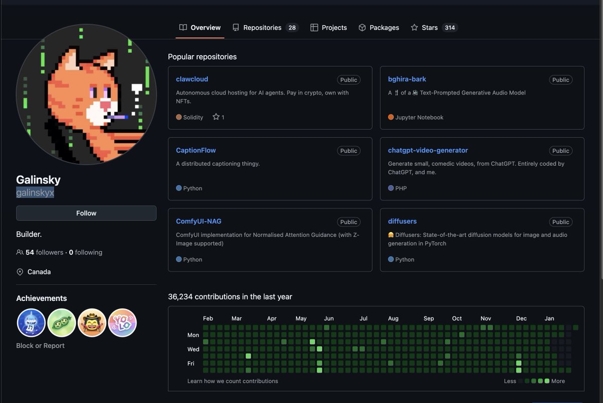Click the Galinsky display name
The image size is (603, 403).
[x=38, y=180]
